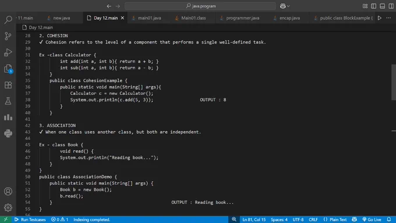Image resolution: width=396 pixels, height=223 pixels.
Task: Switch to the new.java tab
Action: (x=62, y=18)
